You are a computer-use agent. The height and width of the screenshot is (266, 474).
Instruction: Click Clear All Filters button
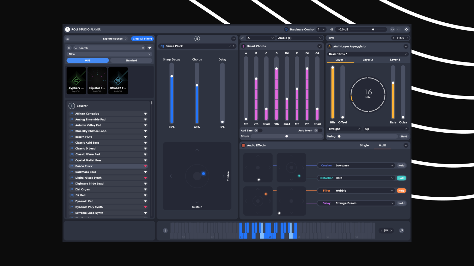pyautogui.click(x=142, y=39)
